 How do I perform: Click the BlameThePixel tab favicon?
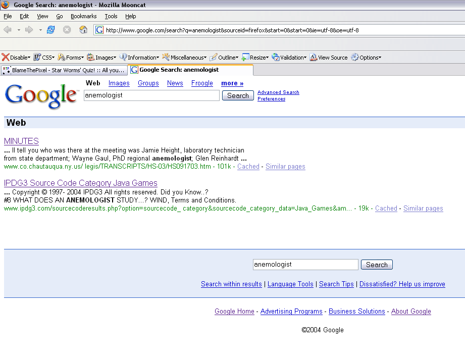pos(7,70)
